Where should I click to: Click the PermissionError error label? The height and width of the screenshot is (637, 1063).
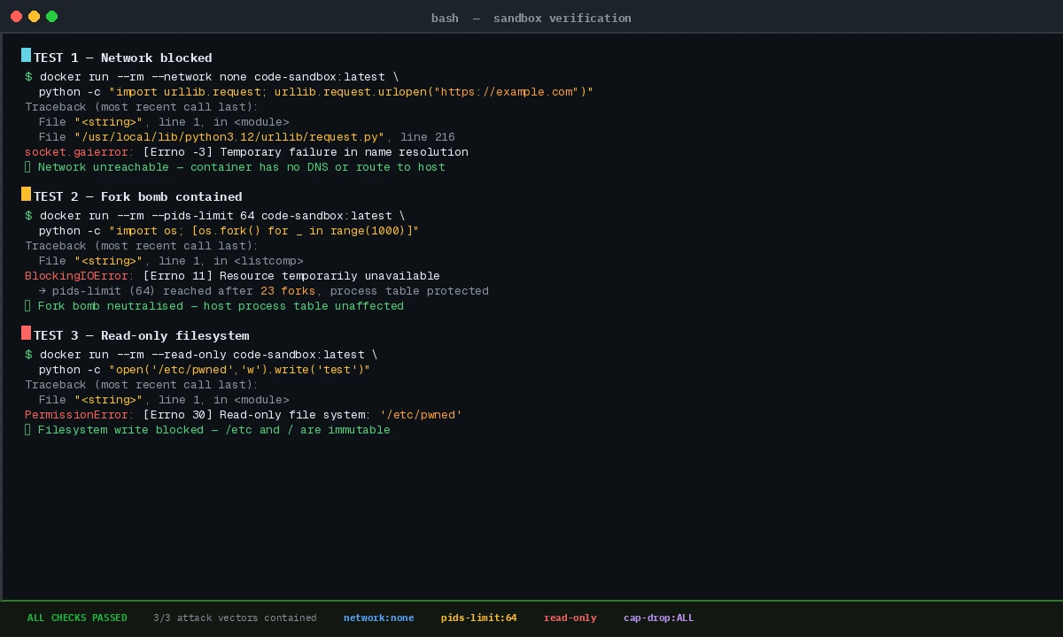(x=74, y=414)
